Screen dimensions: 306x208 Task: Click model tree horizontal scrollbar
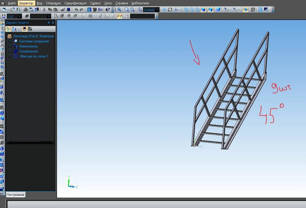pos(30,142)
